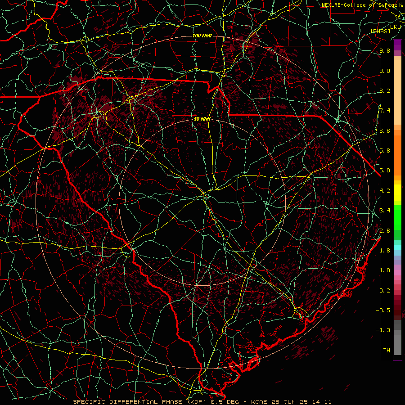Image resolution: width=405 pixels, height=405 pixels.
Task: Click the light peach band of the color bar
Action: (x=397, y=92)
